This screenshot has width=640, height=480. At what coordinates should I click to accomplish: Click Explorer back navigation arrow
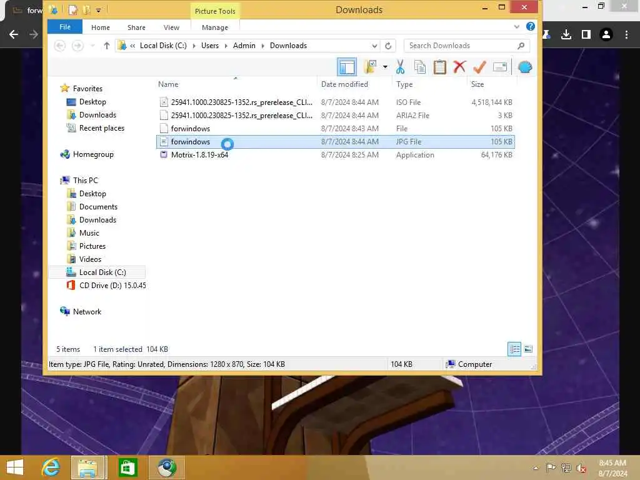tap(59, 46)
